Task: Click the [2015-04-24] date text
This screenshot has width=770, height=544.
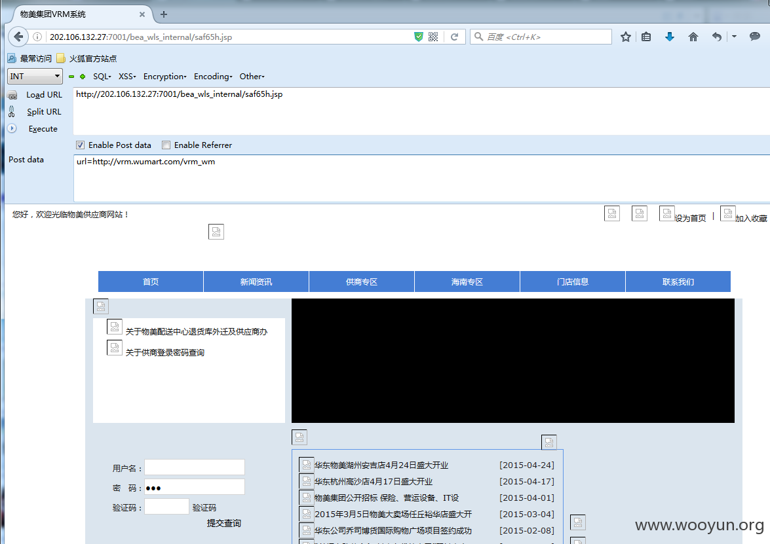Action: pyautogui.click(x=527, y=465)
